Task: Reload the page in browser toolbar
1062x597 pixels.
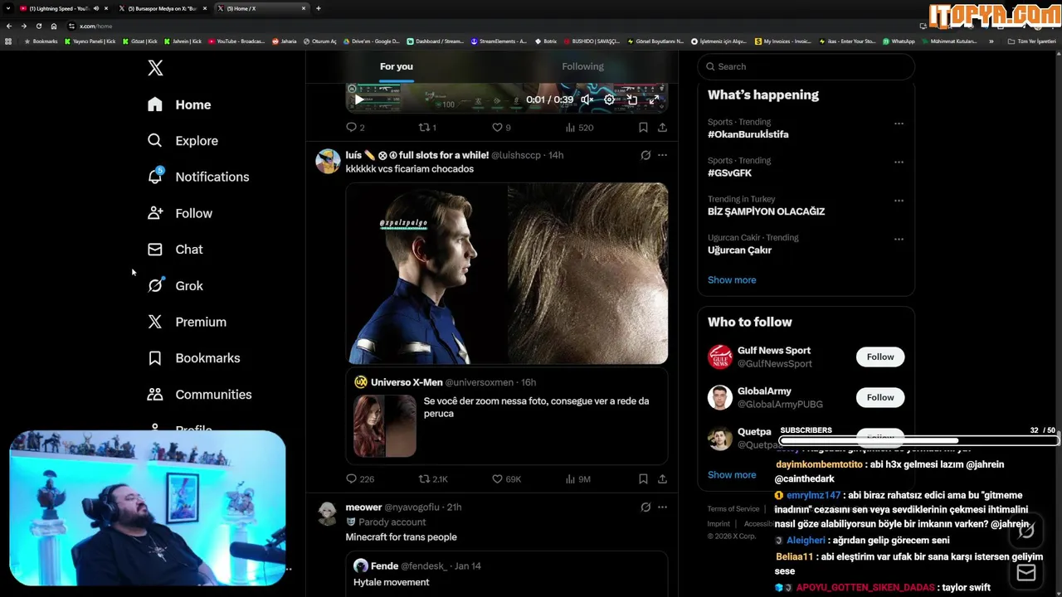Action: click(38, 26)
